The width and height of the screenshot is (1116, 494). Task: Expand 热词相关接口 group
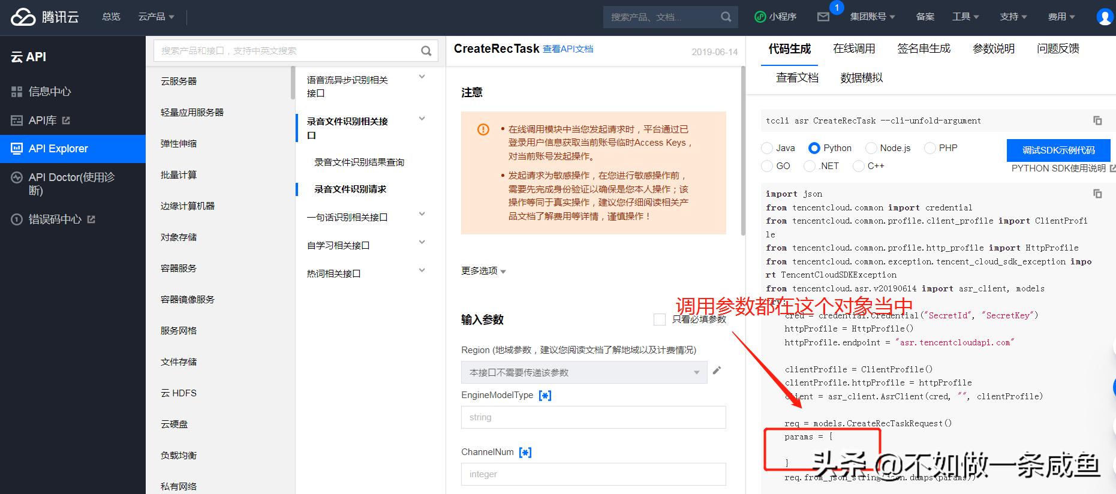tap(422, 270)
